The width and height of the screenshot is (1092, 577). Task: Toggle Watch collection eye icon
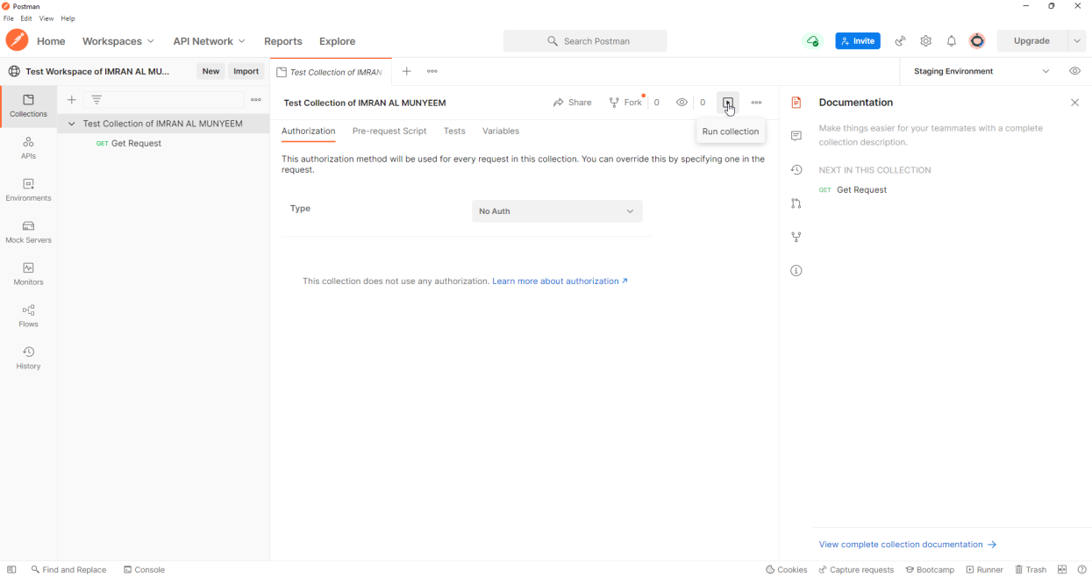coord(682,103)
